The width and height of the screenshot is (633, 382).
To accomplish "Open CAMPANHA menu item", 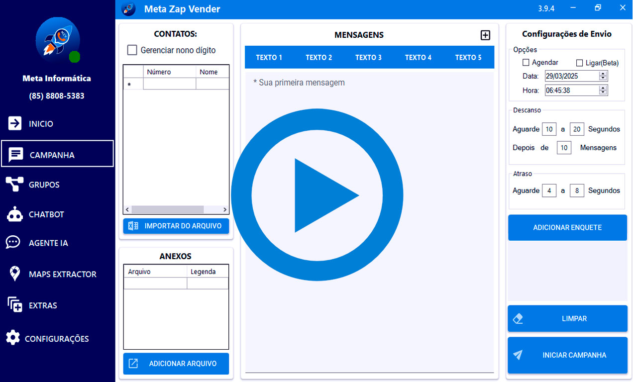I will (57, 154).
